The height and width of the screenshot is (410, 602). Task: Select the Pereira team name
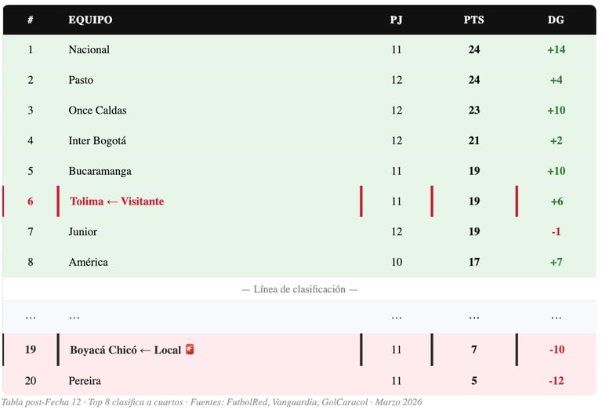pyautogui.click(x=85, y=381)
